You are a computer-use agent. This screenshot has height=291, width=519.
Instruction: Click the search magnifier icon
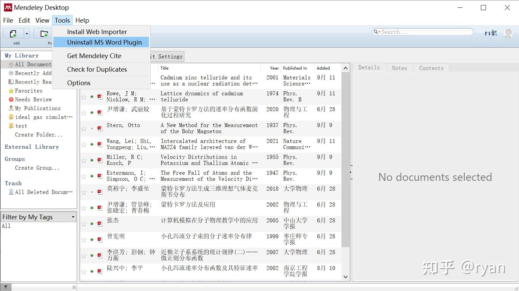click(x=375, y=32)
